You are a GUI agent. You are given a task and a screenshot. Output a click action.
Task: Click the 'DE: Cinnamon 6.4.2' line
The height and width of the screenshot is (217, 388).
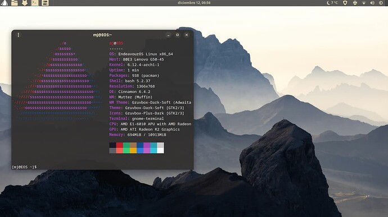pos(130,91)
